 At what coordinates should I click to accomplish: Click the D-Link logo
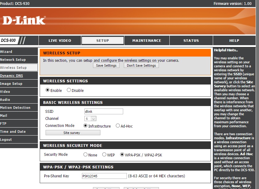tap(24, 20)
